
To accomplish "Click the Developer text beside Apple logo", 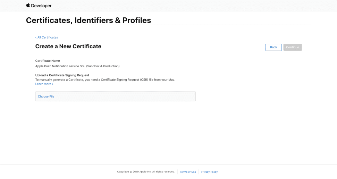I will point(41,6).
